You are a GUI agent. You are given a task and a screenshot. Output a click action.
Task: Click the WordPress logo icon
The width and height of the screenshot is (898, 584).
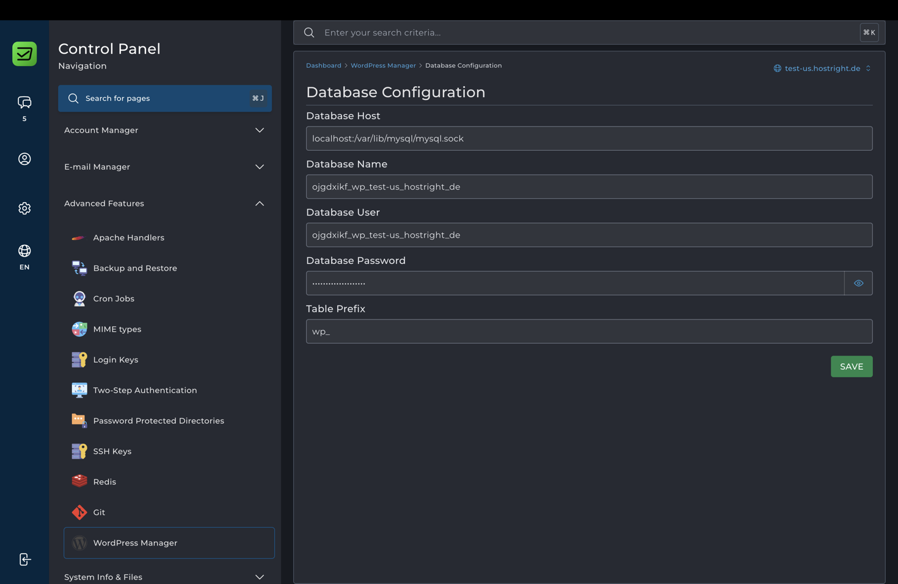79,543
